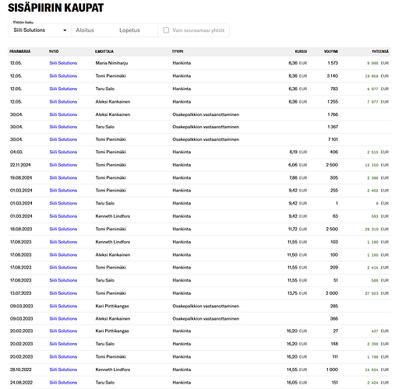
Task: Open Siili Solutions link for 24.08.2022 row
Action: (63, 383)
